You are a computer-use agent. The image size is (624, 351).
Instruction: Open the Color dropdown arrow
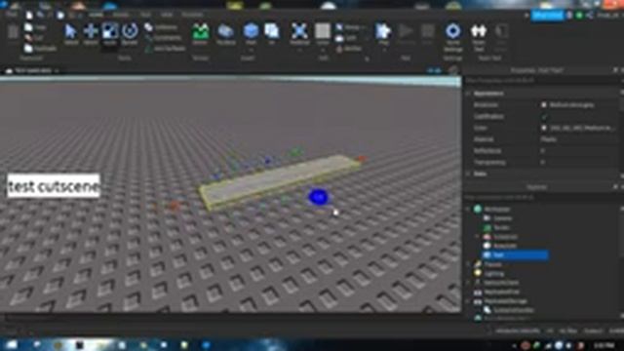[323, 51]
